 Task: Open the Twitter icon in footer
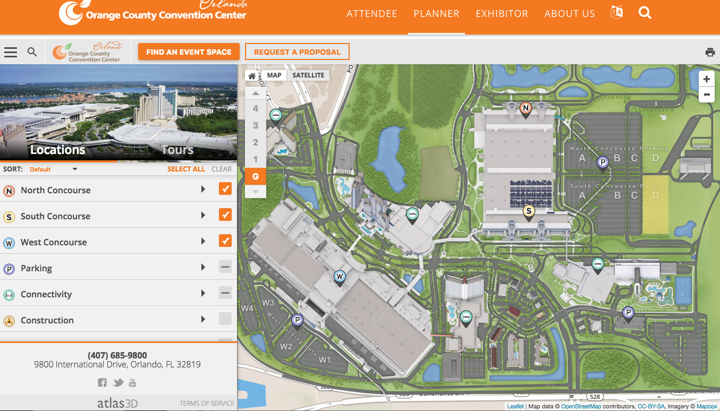118,382
